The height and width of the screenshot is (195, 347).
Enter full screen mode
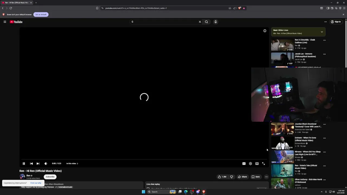tap(264, 164)
